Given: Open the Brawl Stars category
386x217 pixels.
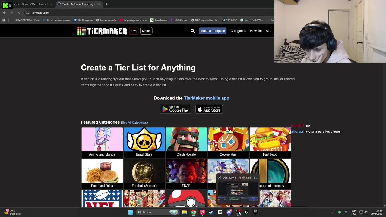Looking at the screenshot, I should (144, 142).
